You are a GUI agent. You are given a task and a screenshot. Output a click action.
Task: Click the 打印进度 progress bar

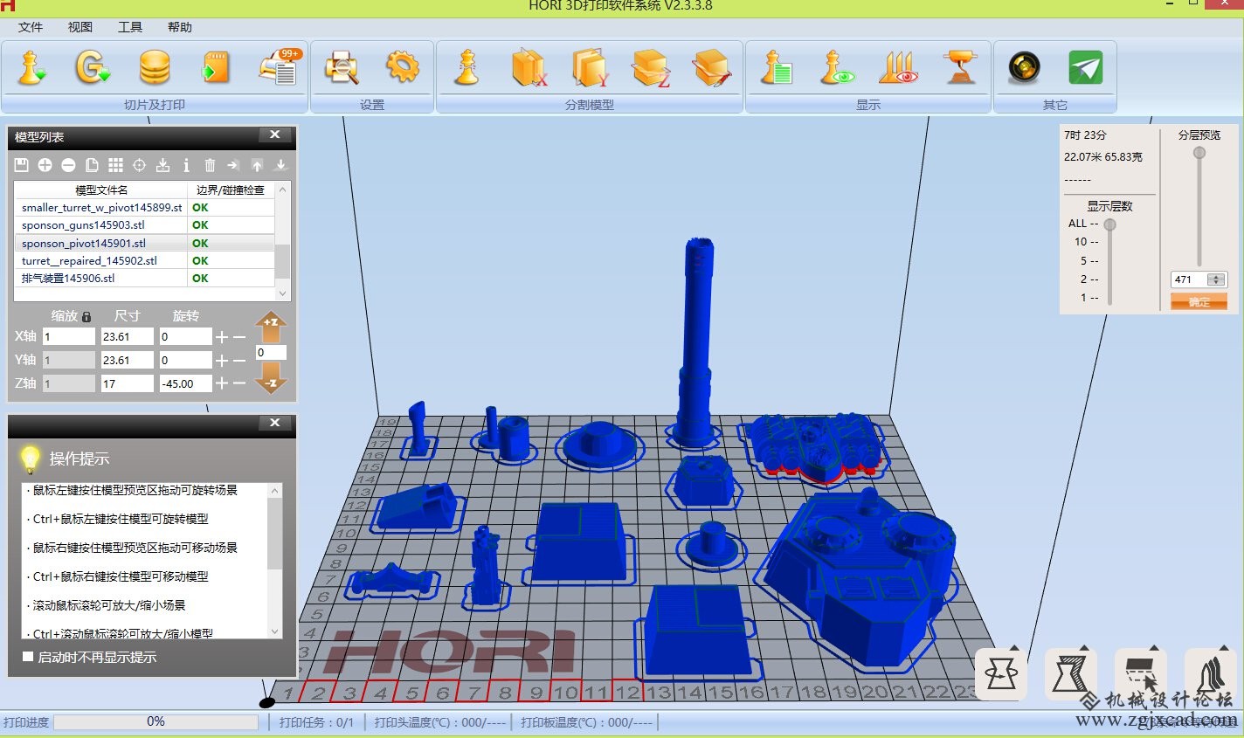pyautogui.click(x=156, y=721)
